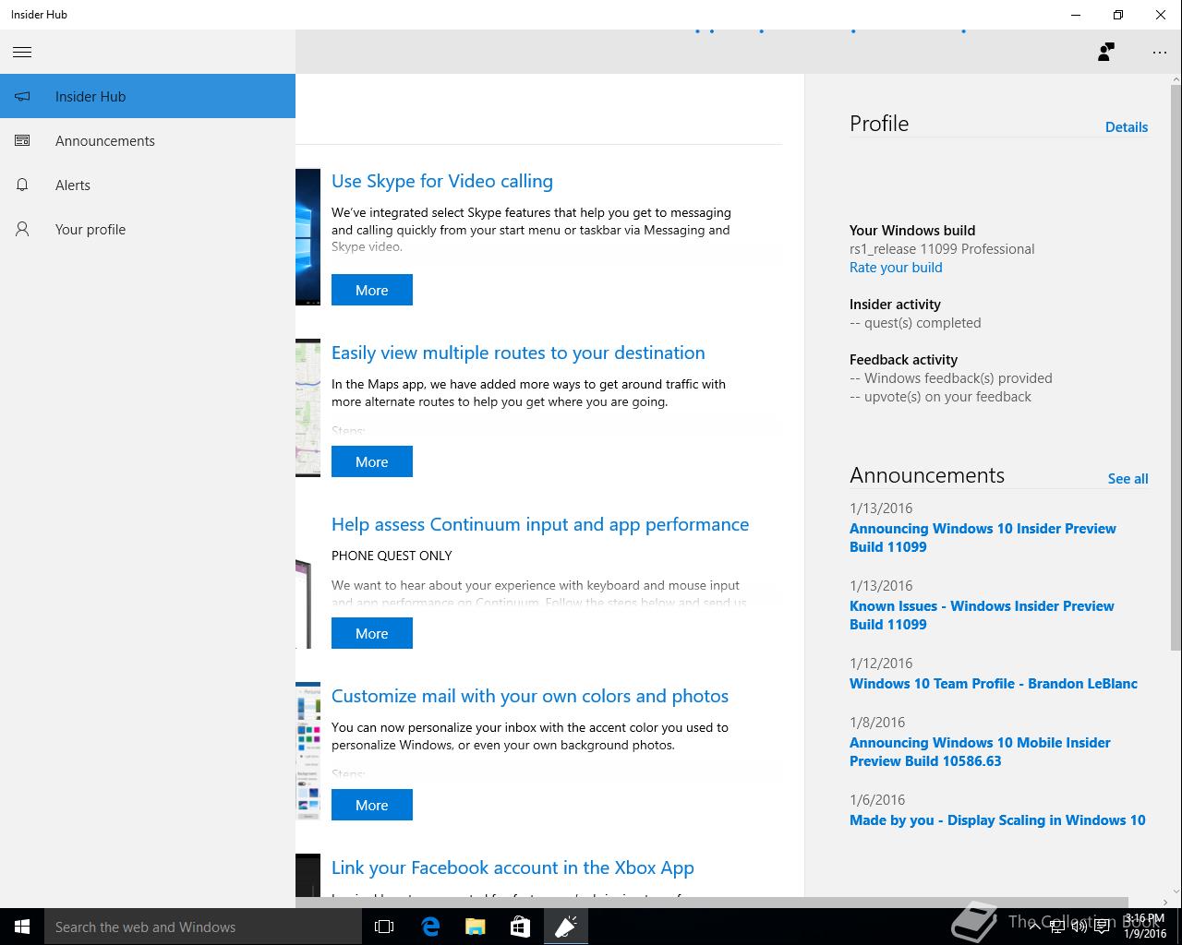Click the horizontal scrollbar at the bottom
1182x945 pixels.
(711, 902)
